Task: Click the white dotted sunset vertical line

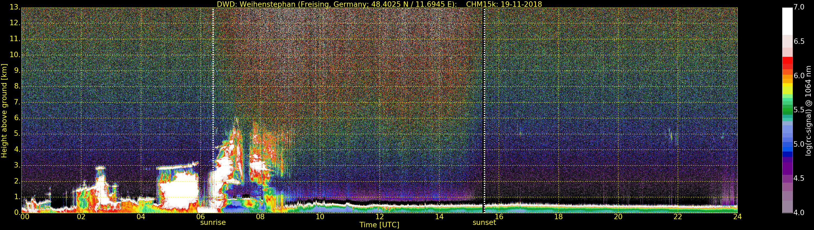Action: pyautogui.click(x=484, y=94)
